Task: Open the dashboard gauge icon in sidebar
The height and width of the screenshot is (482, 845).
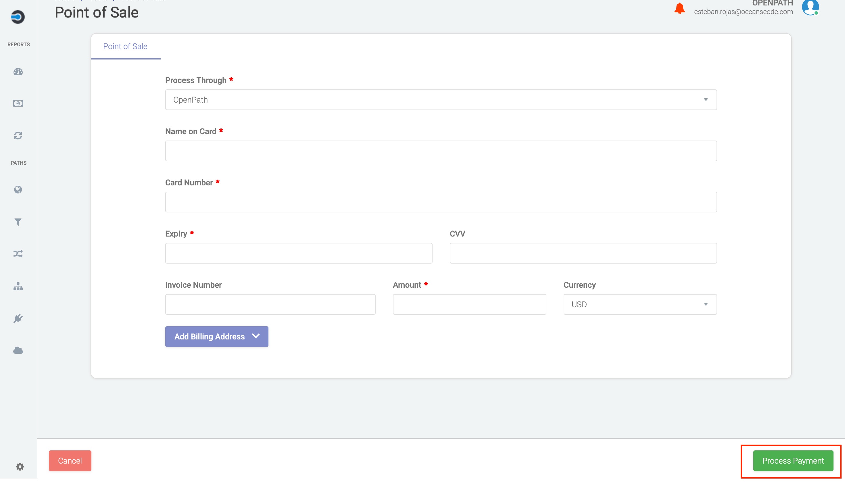Action: pyautogui.click(x=18, y=72)
